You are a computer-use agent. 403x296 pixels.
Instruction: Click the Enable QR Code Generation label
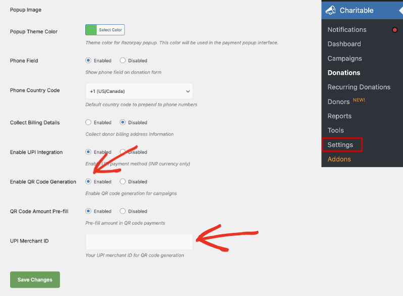(43, 182)
